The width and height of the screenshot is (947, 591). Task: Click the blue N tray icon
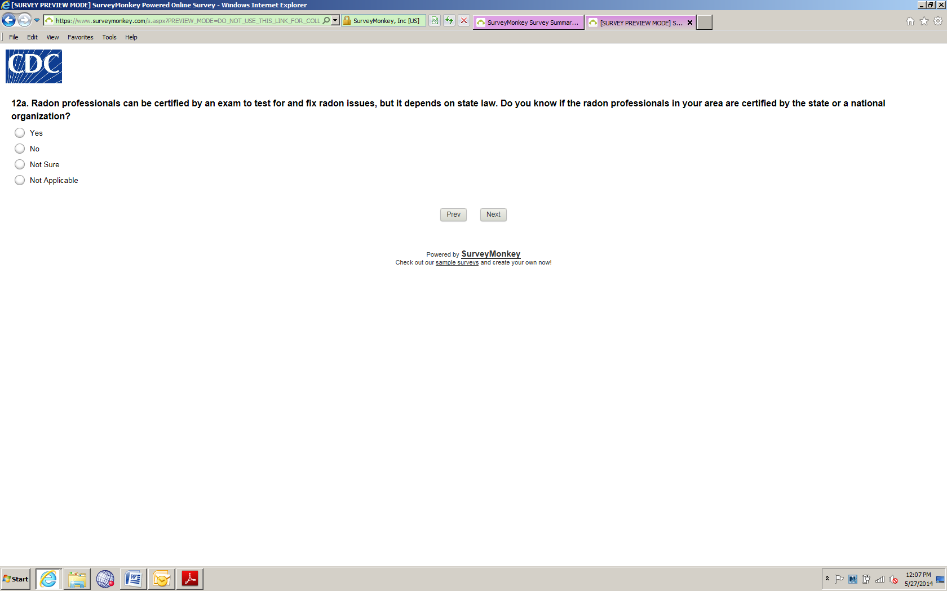point(853,579)
